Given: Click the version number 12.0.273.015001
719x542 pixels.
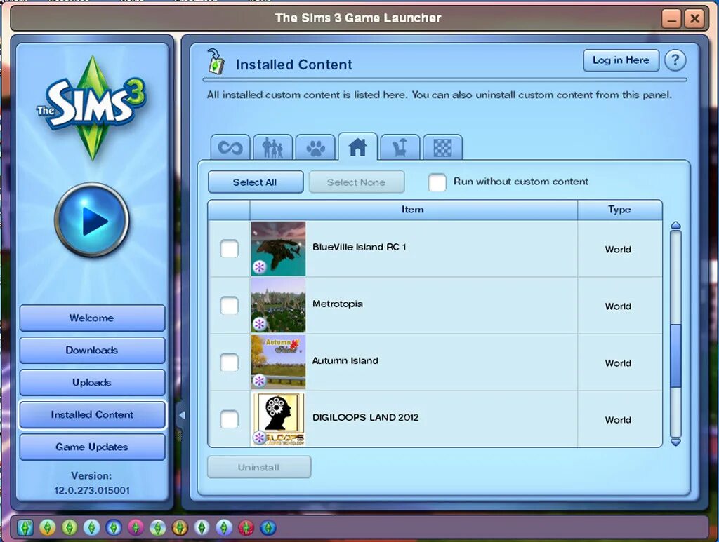Looking at the screenshot, I should [x=92, y=490].
